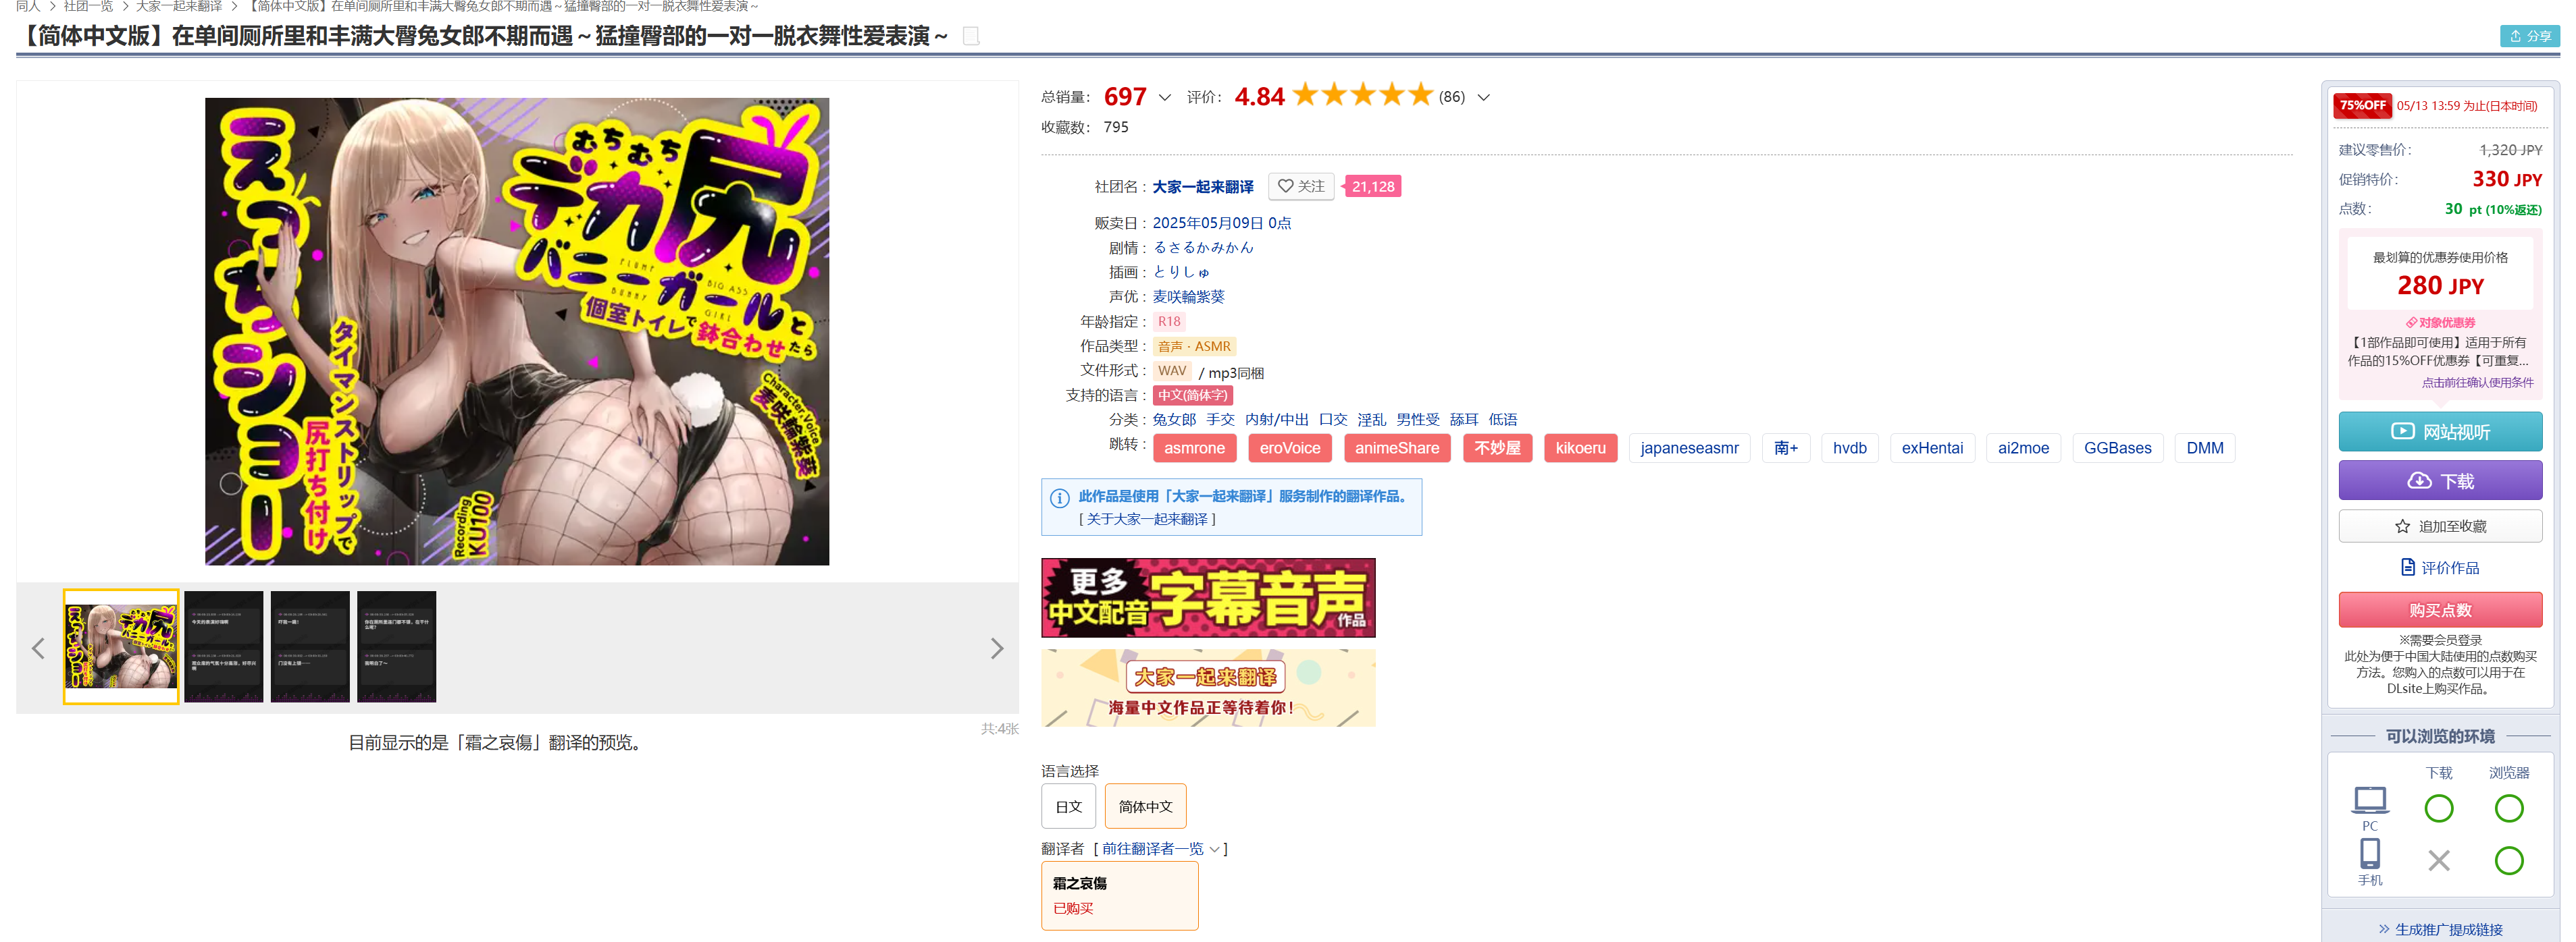
Task: Expand rating details chevron
Action: coord(1483,97)
